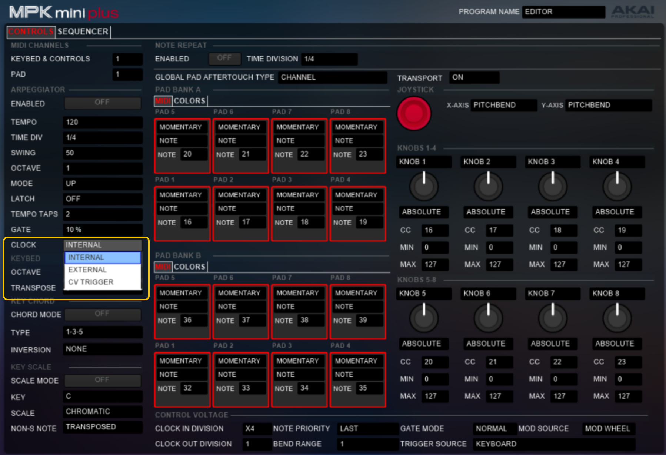
Task: Click the Knob 1 rotary dial
Action: [424, 186]
